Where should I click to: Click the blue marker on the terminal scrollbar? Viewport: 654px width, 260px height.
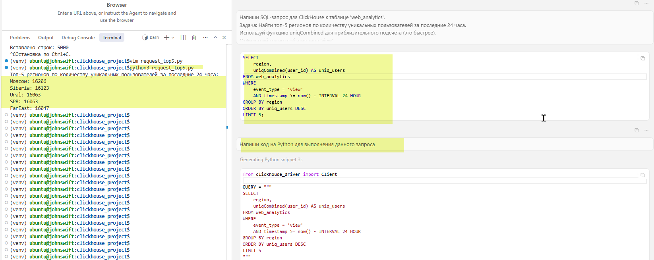(227, 127)
